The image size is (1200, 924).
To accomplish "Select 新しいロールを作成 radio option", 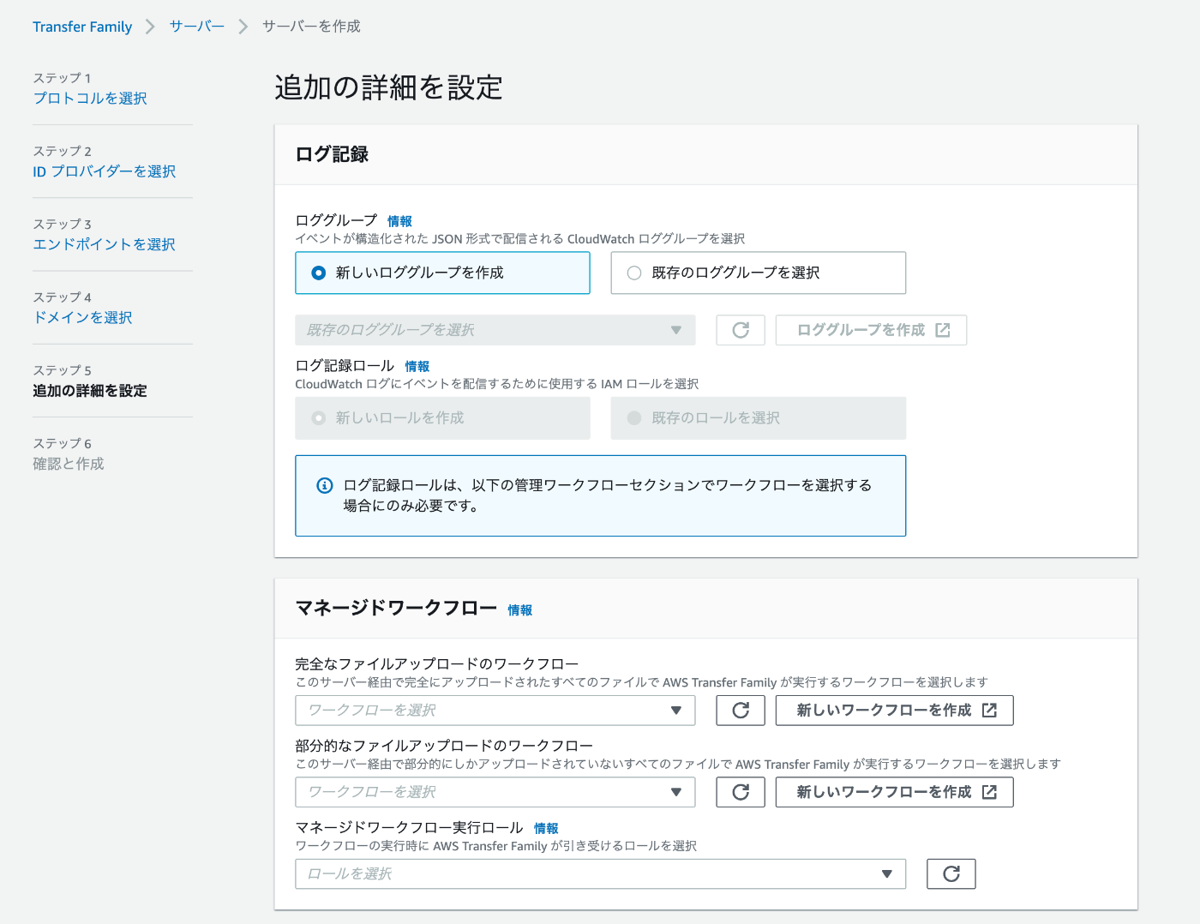I will (442, 418).
